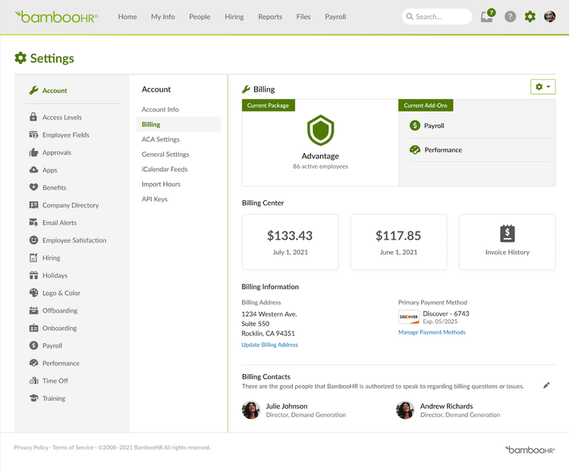The image size is (569, 471).
Task: Expand the billing gear dropdown button
Action: tap(542, 86)
